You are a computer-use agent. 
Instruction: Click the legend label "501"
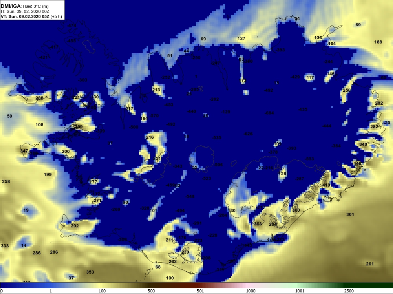[x=200, y=291]
